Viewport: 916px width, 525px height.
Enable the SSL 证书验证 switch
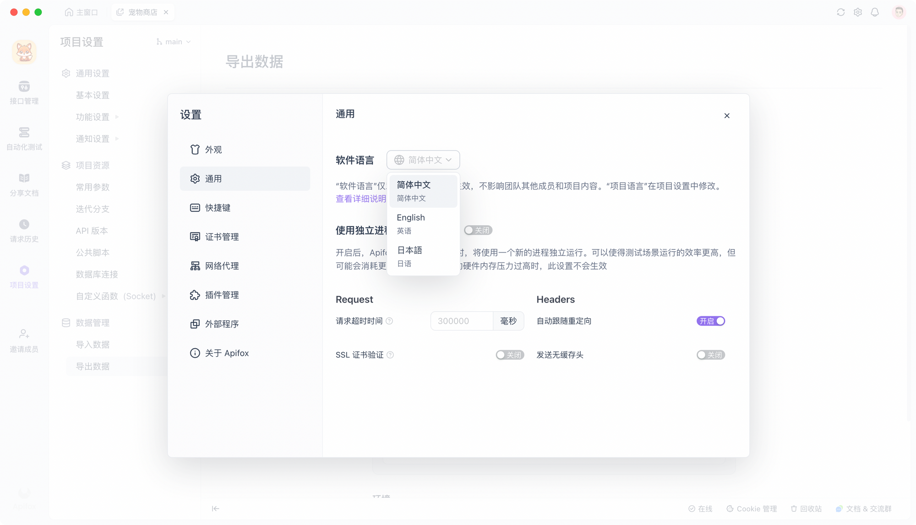(x=509, y=355)
